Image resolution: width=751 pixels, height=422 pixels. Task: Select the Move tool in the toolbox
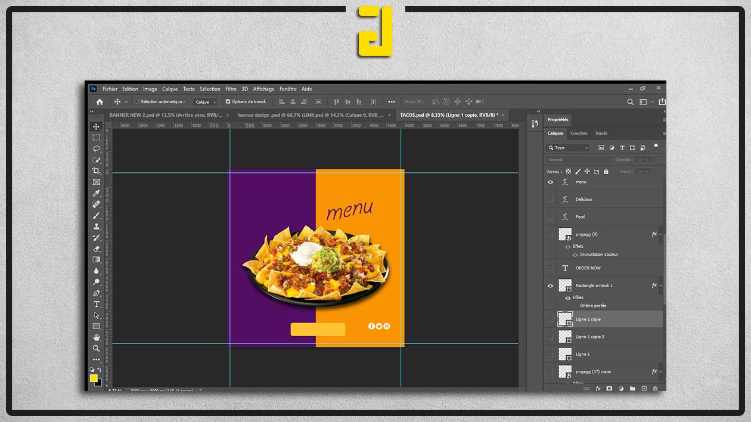[x=96, y=126]
